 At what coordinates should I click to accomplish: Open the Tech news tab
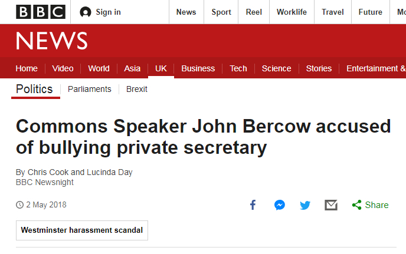(238, 68)
